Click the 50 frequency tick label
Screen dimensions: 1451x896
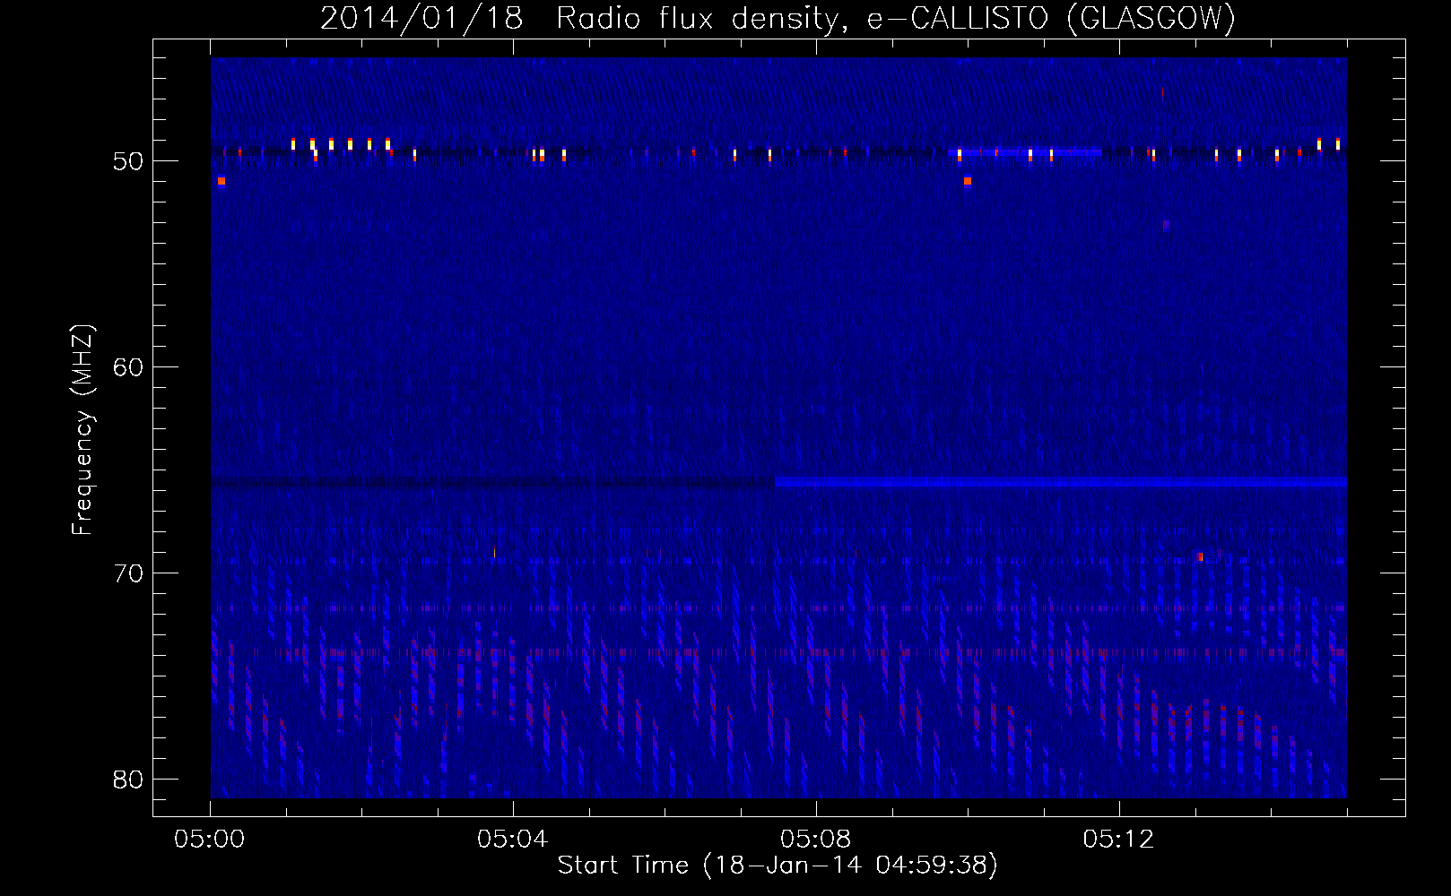click(128, 161)
